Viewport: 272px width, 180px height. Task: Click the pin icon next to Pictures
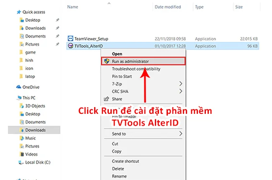click(x=57, y=44)
